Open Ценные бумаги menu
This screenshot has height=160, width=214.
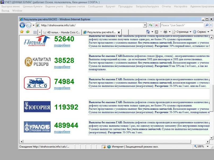(32, 6)
